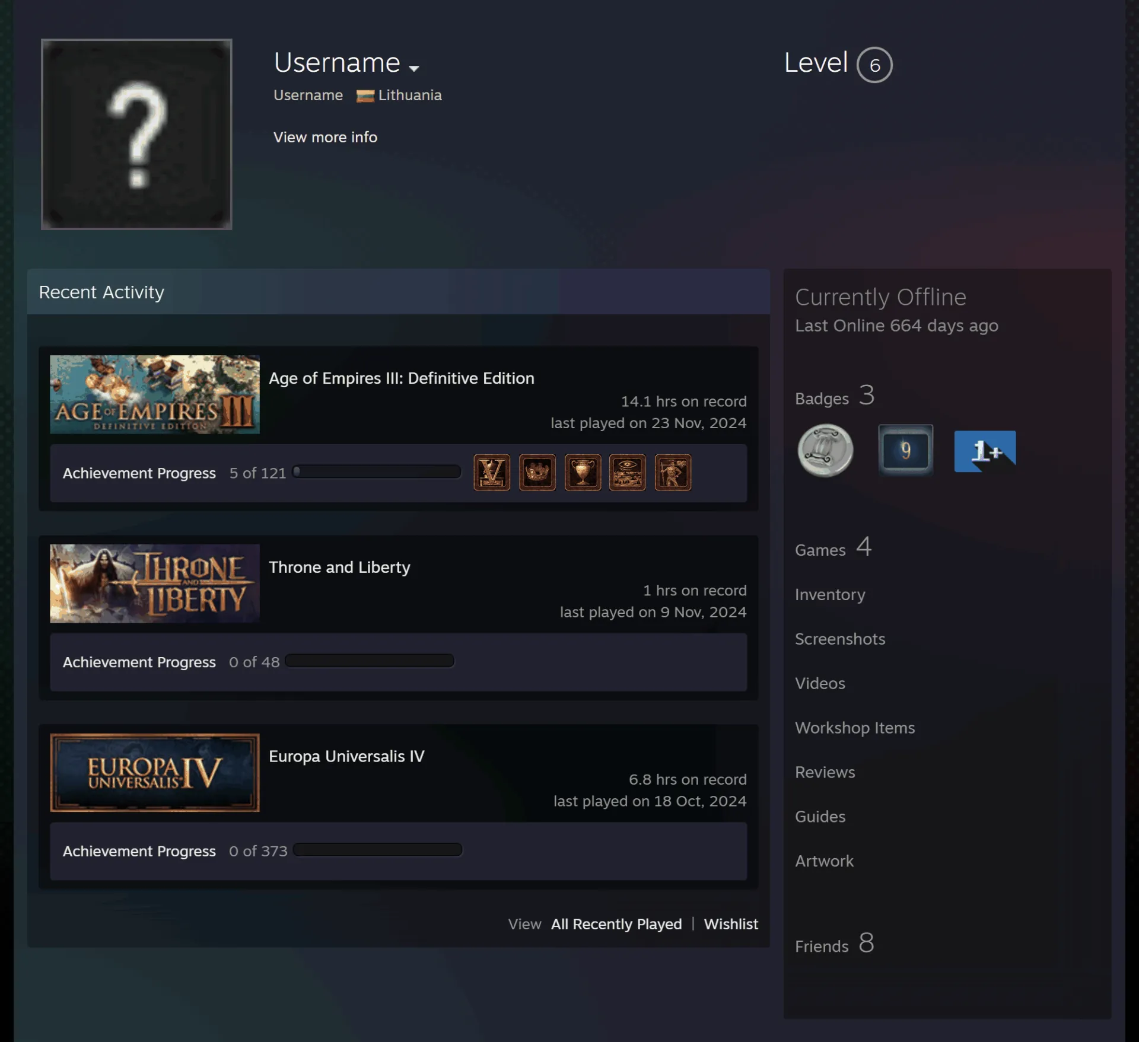
Task: Click the Age of Empires III achievement progress bar
Action: click(377, 472)
